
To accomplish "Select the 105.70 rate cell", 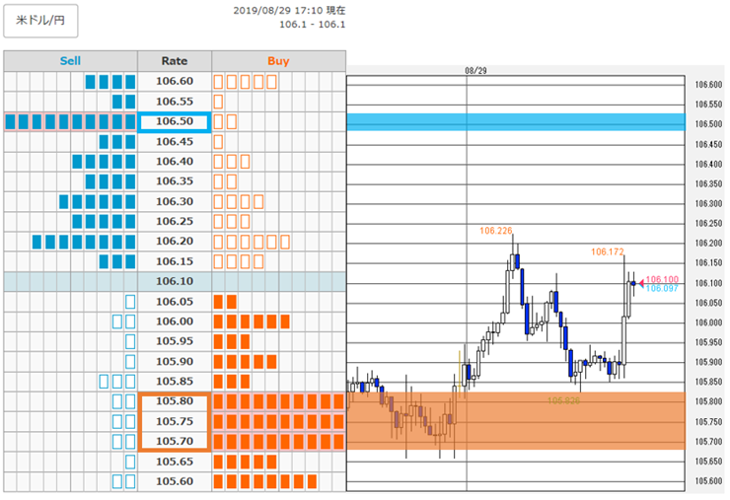I will click(x=175, y=442).
